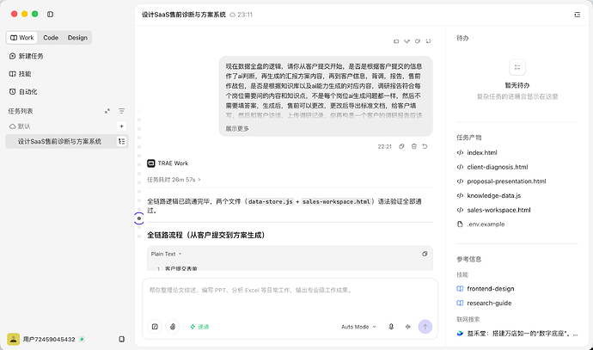The height and width of the screenshot is (350, 593).
Task: Open client-diagnosis.html artifact
Action: pos(492,167)
